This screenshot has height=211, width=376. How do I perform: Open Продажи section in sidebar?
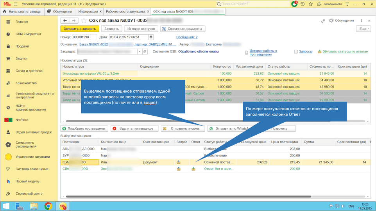[22, 46]
